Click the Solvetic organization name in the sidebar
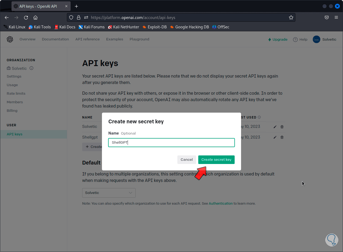 click(19, 68)
